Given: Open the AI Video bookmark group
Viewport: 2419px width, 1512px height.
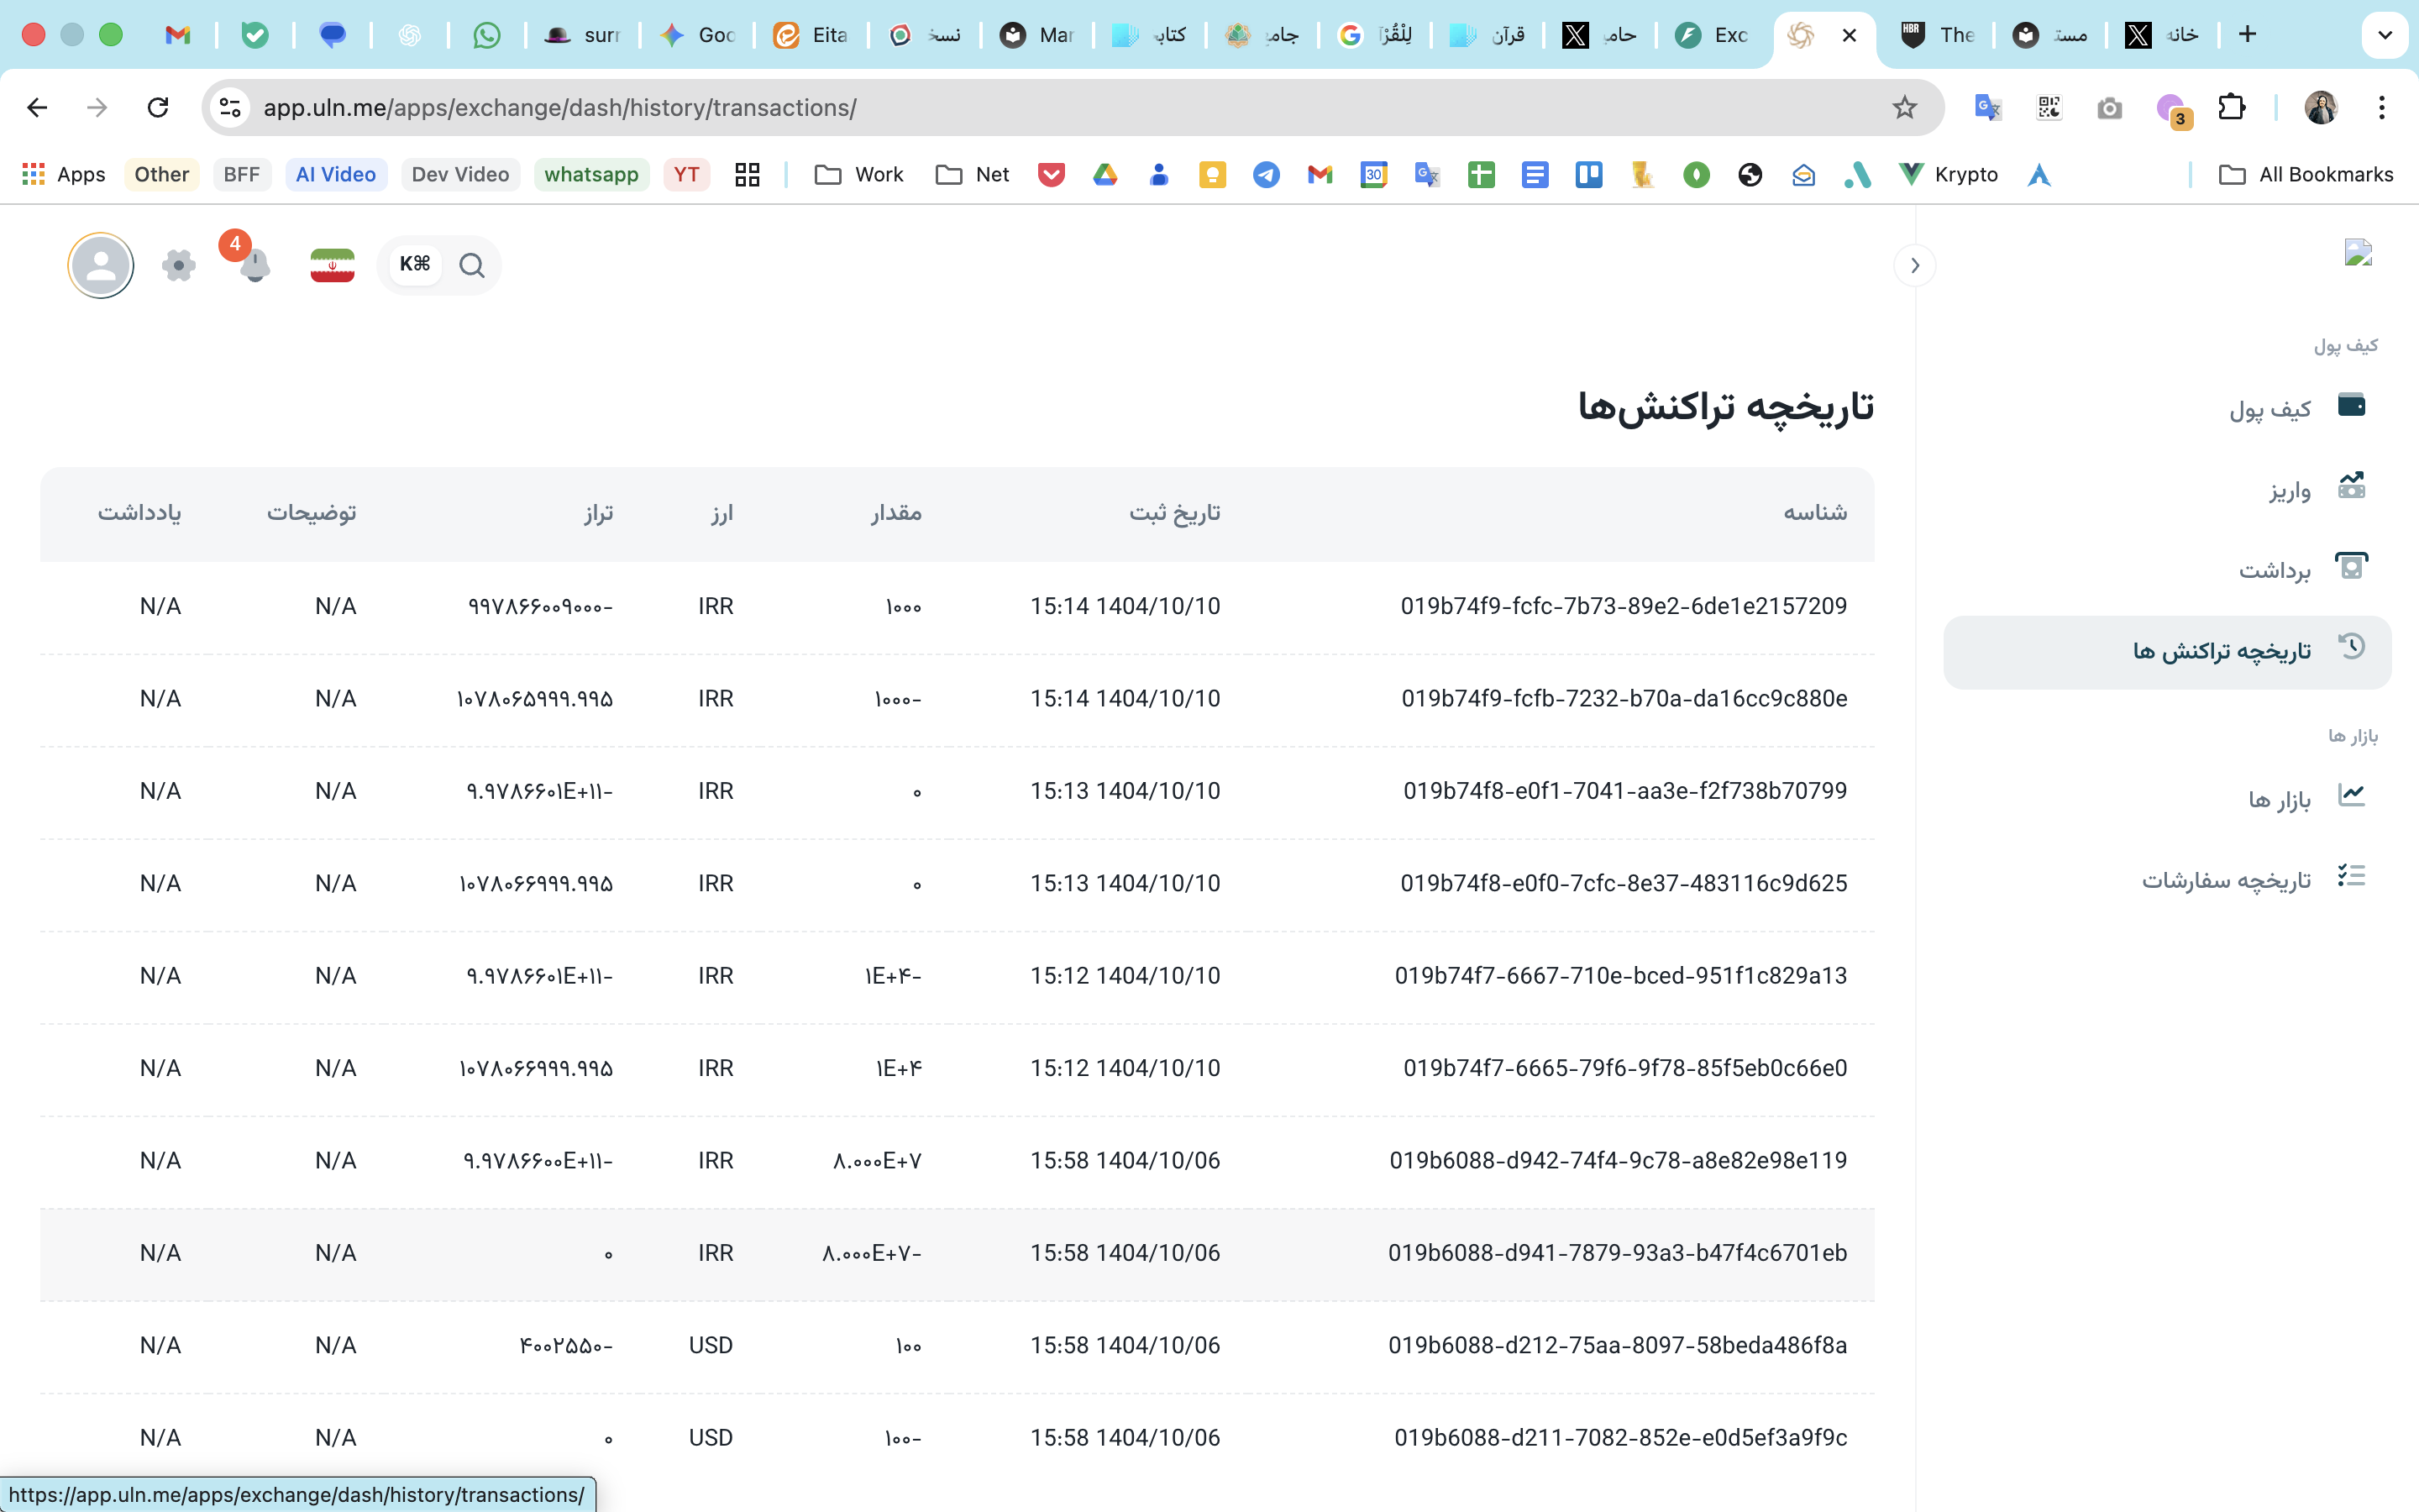Looking at the screenshot, I should 335,175.
